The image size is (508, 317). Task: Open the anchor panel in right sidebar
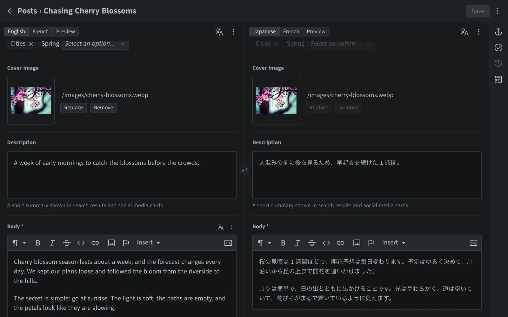coord(498,32)
